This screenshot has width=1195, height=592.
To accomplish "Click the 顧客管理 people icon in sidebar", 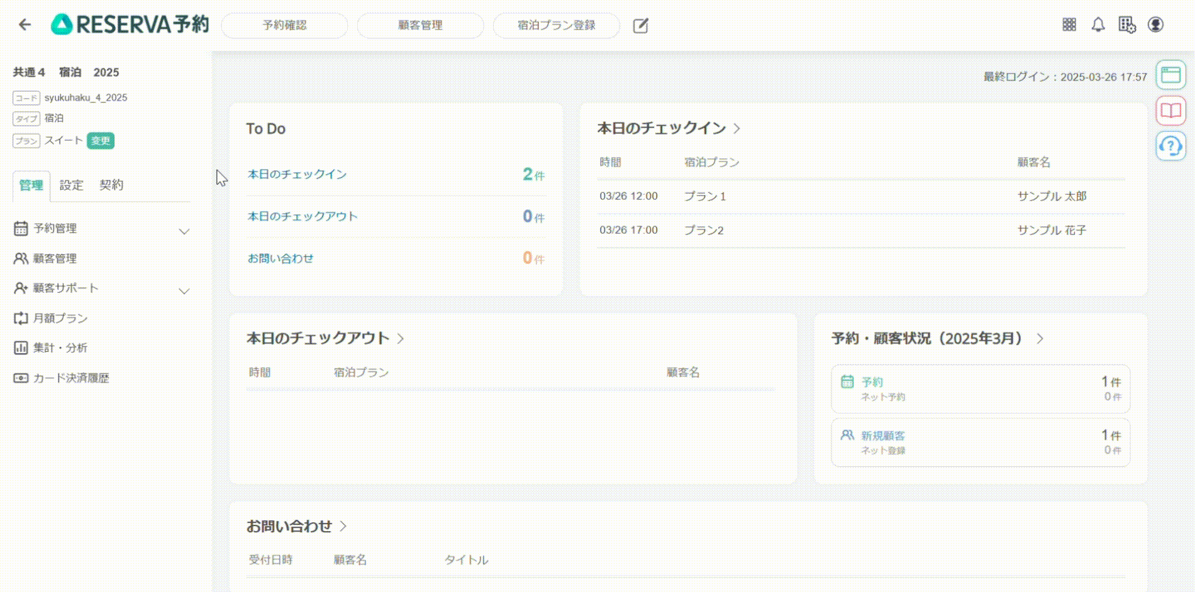I will 21,258.
